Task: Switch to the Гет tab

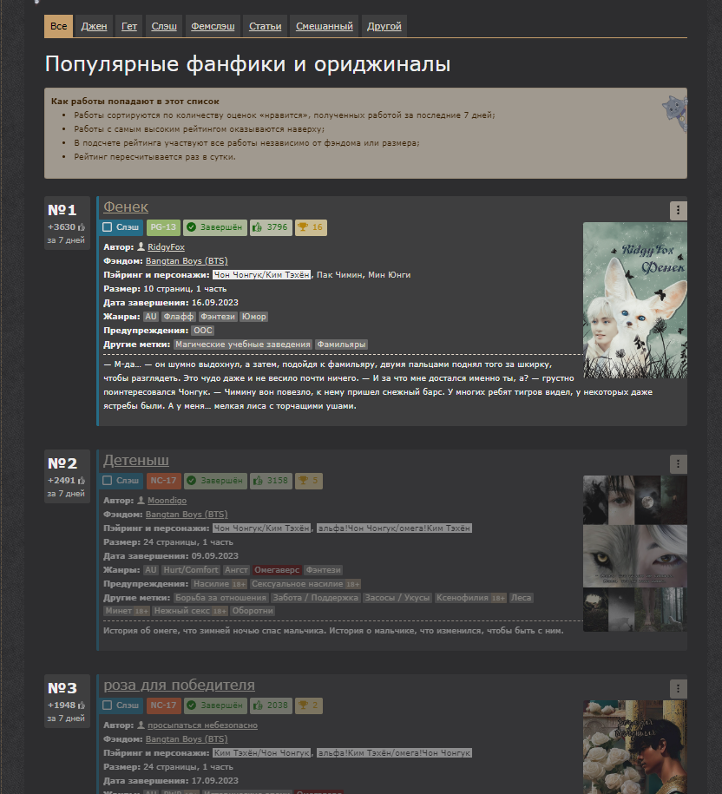Action: [129, 26]
